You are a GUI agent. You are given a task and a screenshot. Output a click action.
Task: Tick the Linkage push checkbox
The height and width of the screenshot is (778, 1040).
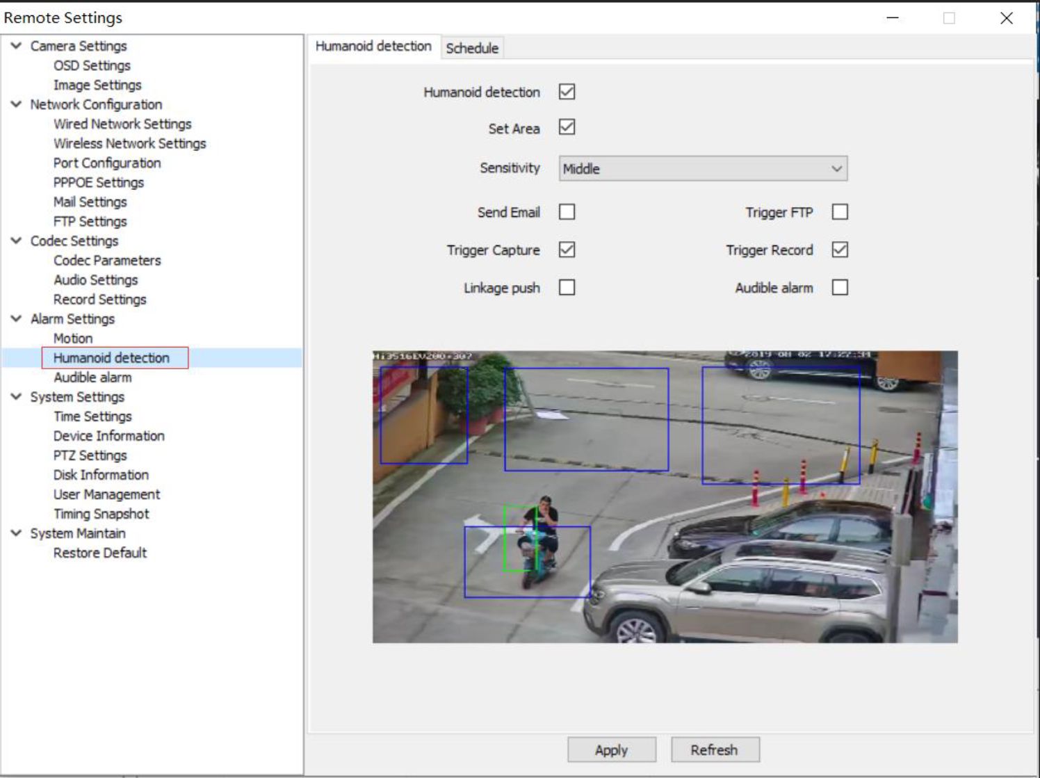(x=567, y=287)
